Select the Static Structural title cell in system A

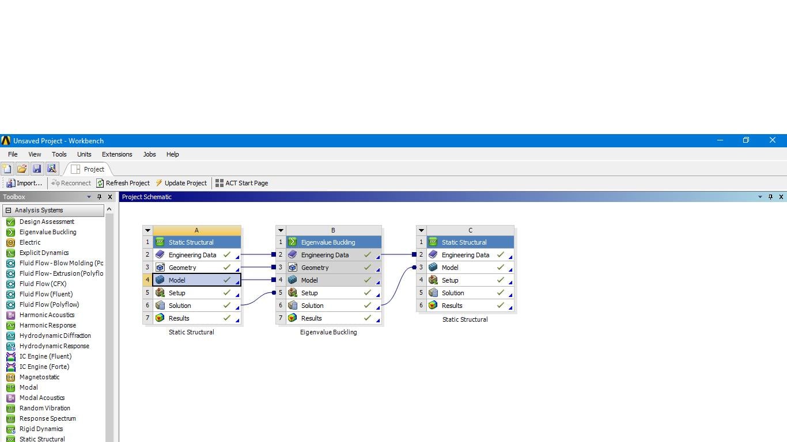click(196, 242)
